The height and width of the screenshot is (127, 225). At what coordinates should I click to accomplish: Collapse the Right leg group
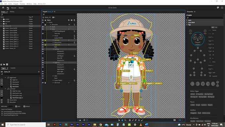point(53,63)
